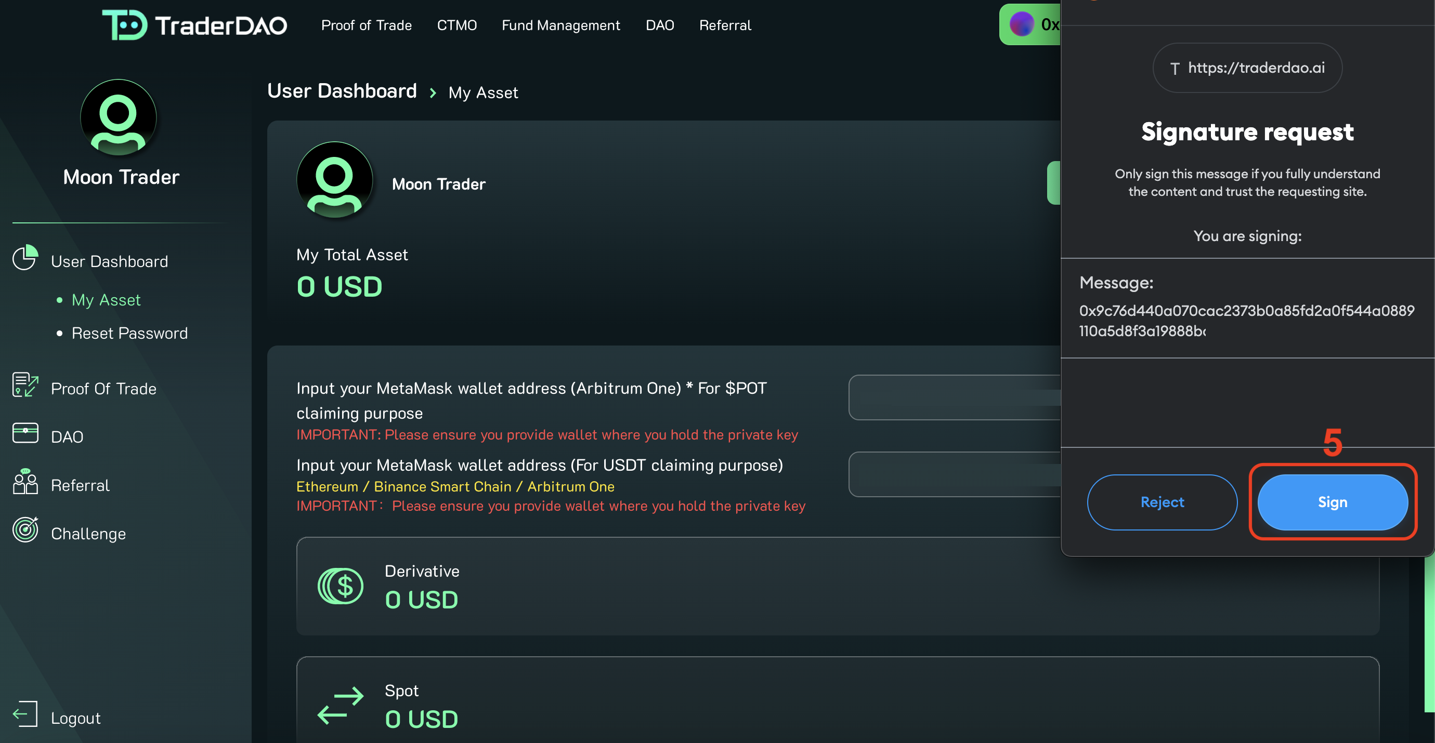Viewport: 1435px width, 743px height.
Task: Click User Dashboard breadcrumb link
Action: 342,91
